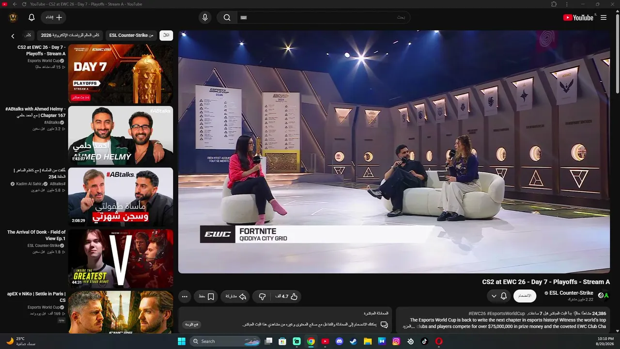Screen dimensions: 620x349
Task: Go back using the browser back arrow
Action: [x=15, y=4]
